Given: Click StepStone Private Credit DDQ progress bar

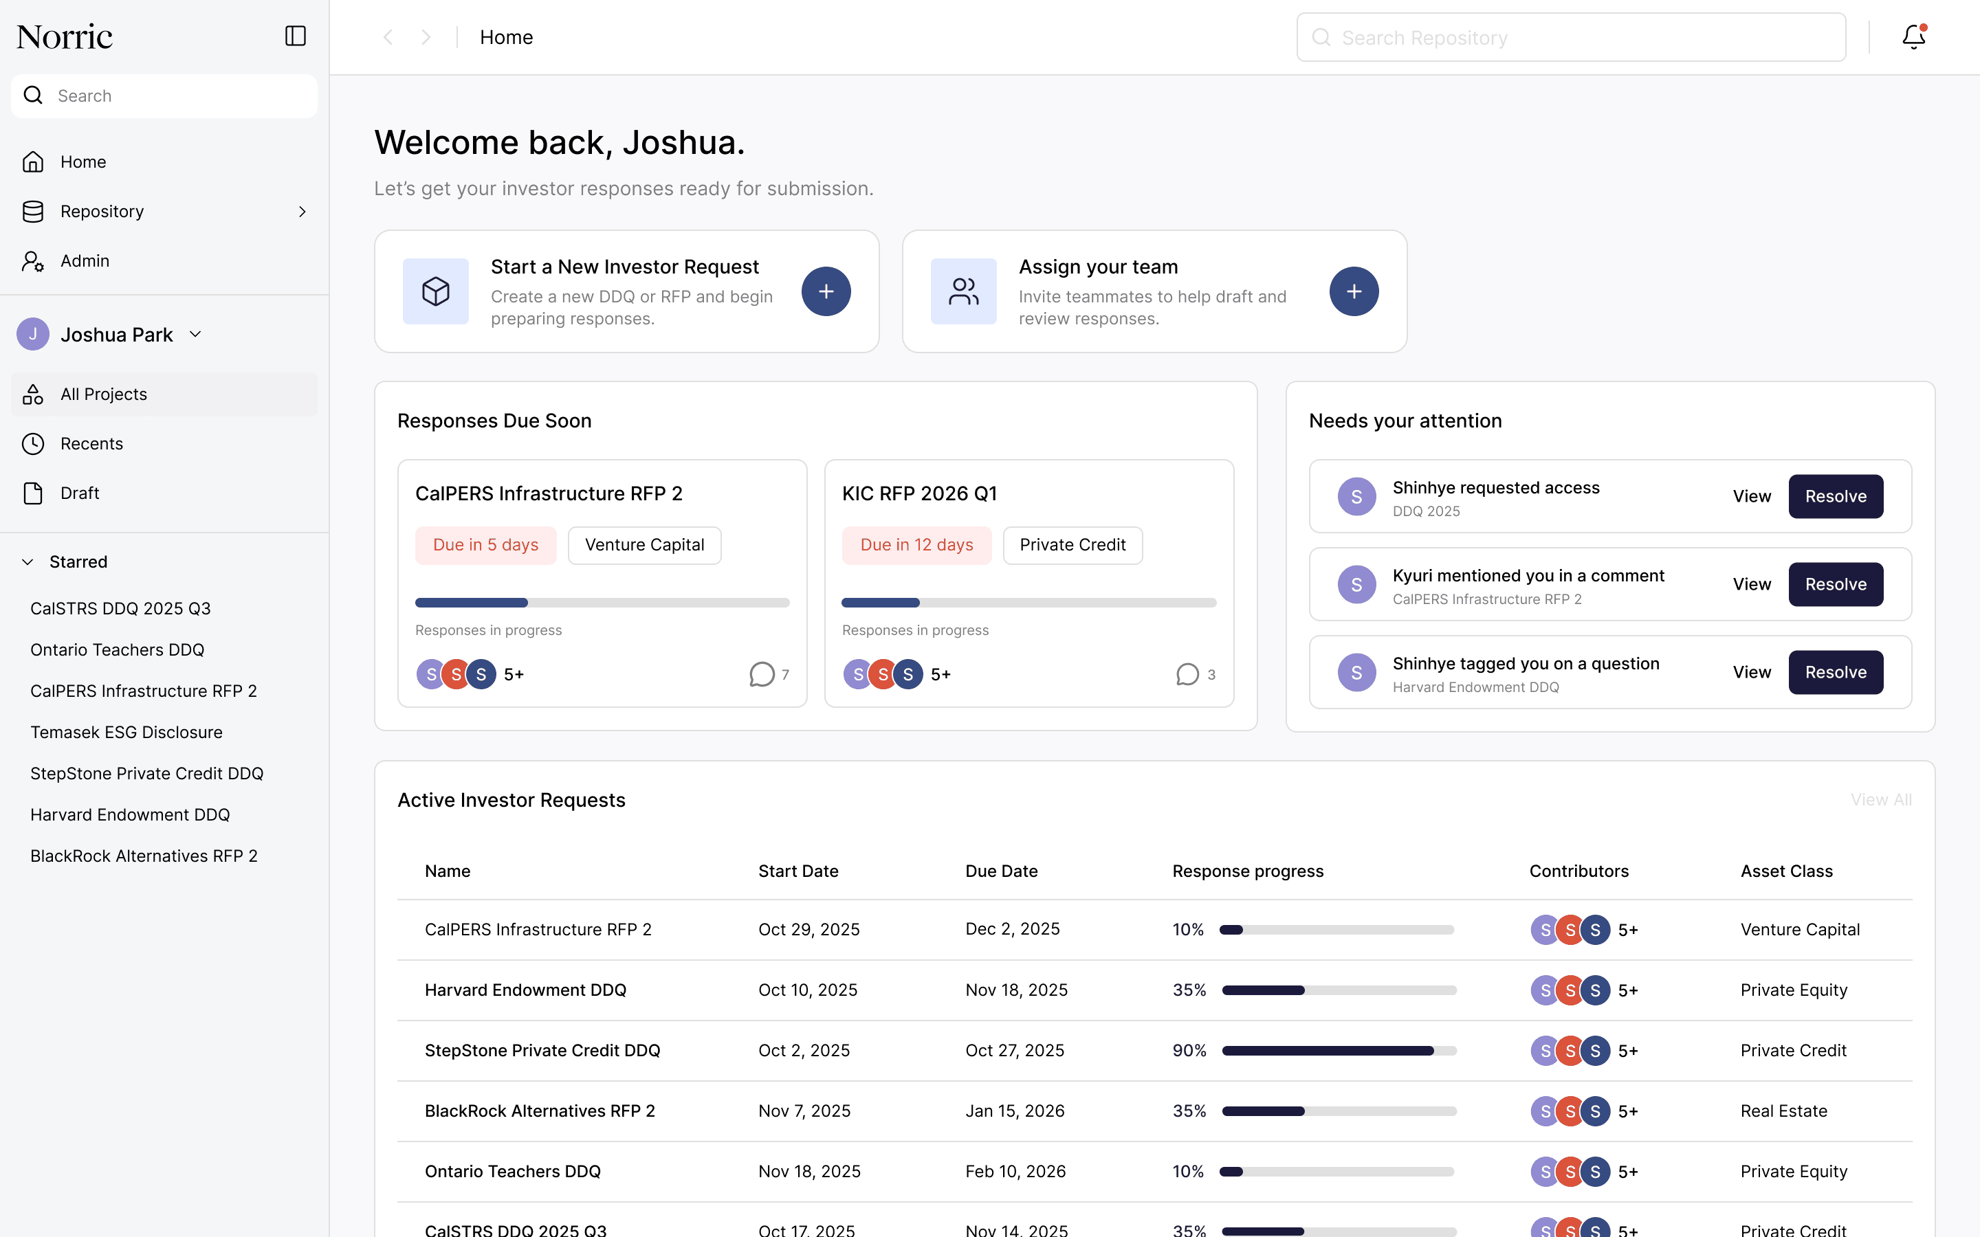Looking at the screenshot, I should pyautogui.click(x=1339, y=1051).
